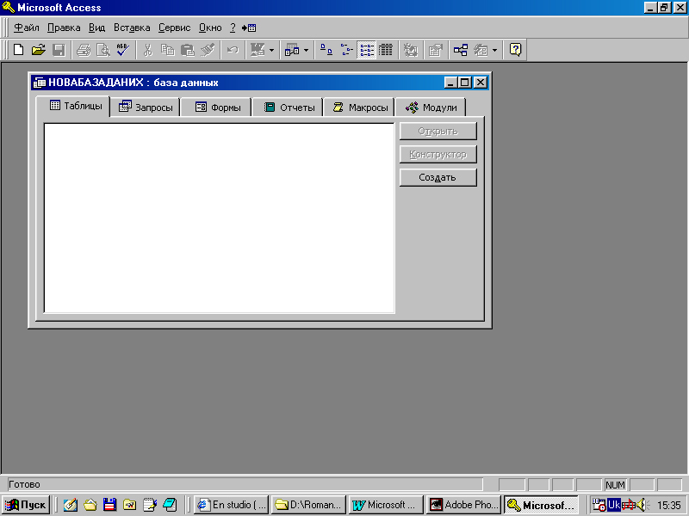Click the Конструктор button
689x516 pixels.
[x=438, y=155]
